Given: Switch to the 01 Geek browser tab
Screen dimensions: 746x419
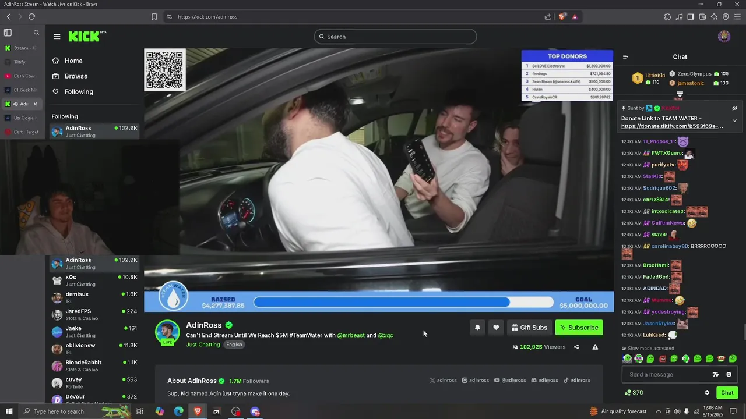Looking at the screenshot, I should click(21, 90).
